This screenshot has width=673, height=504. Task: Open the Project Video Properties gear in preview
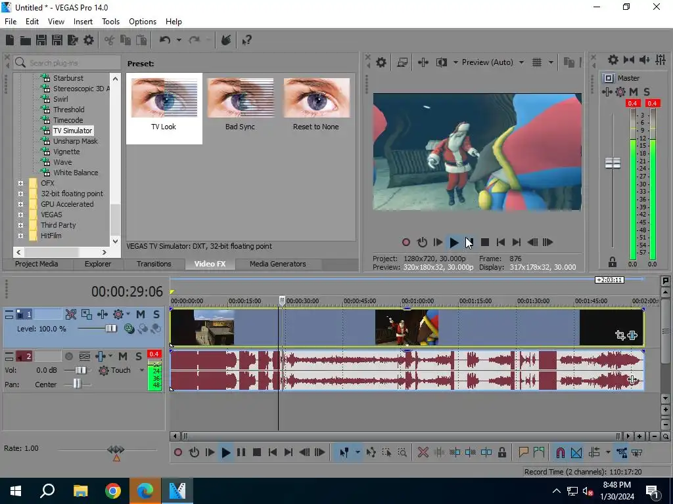point(381,62)
